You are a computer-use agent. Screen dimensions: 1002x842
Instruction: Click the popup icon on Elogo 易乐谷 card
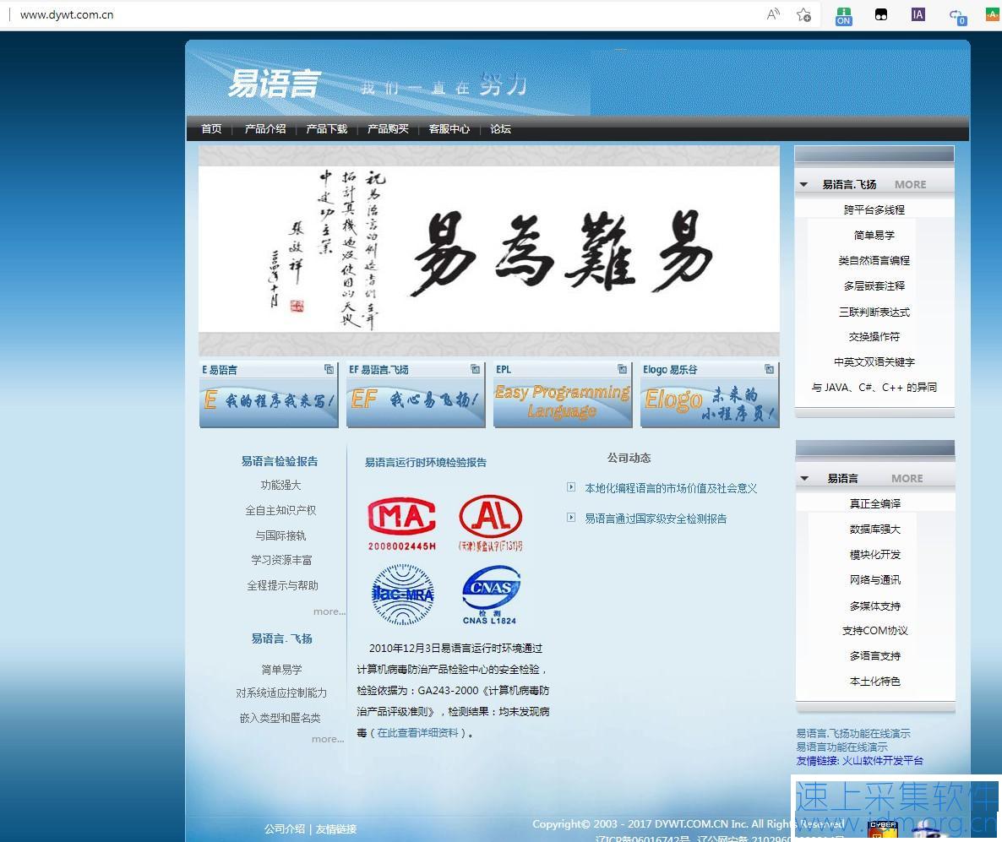pos(769,368)
